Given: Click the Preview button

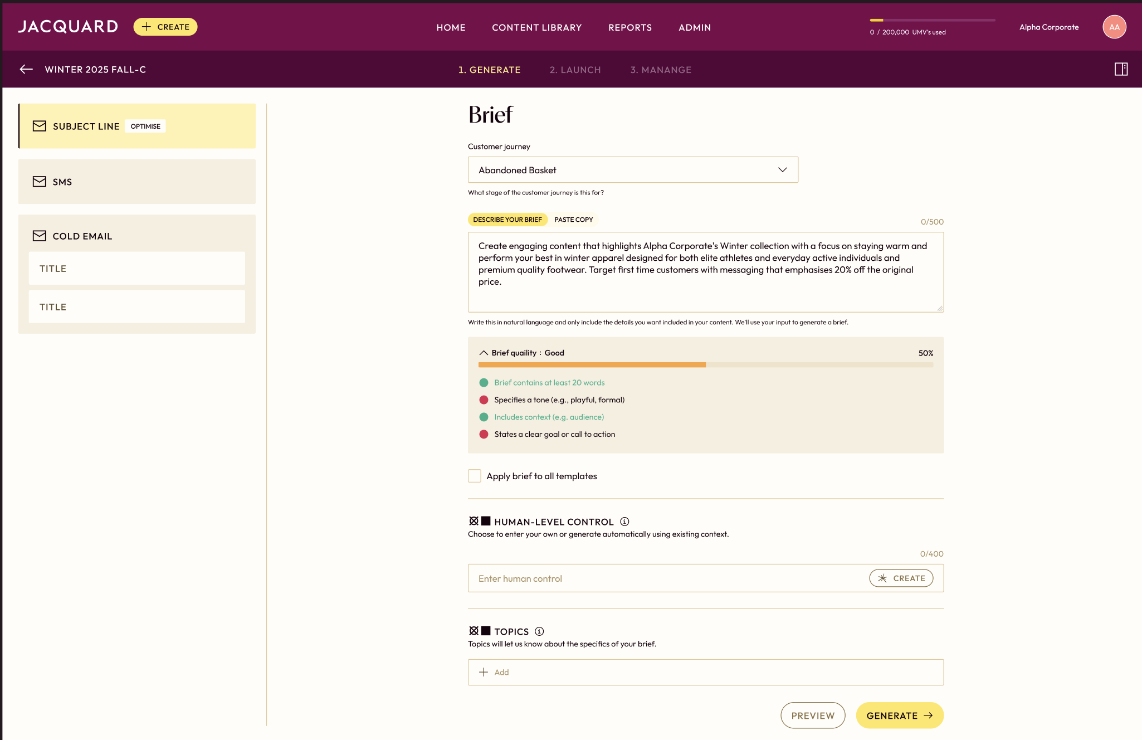Looking at the screenshot, I should [812, 715].
